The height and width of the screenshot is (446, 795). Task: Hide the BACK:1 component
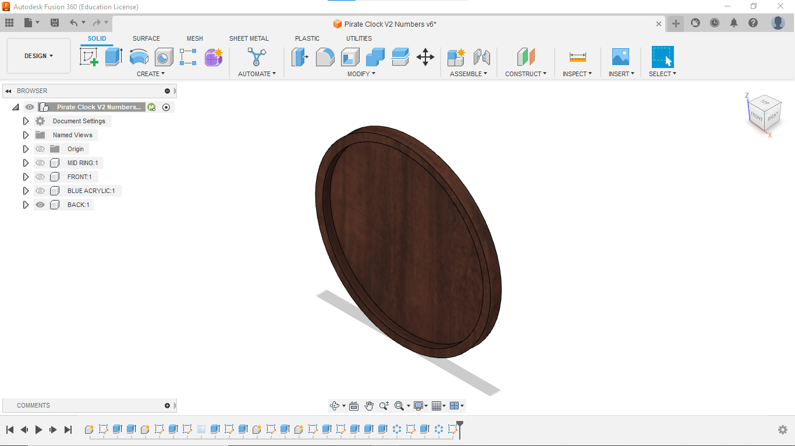pos(40,205)
